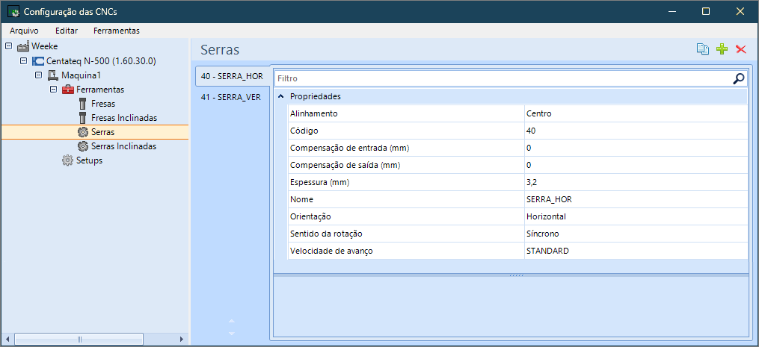Click the Espessura value 3,2

pyautogui.click(x=636, y=182)
